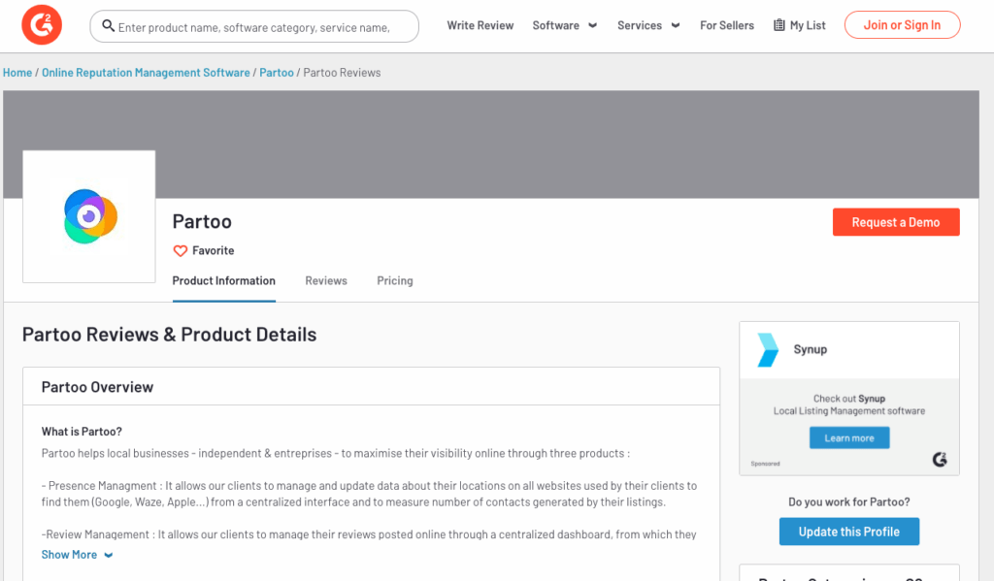Open My List from the header

coord(800,25)
